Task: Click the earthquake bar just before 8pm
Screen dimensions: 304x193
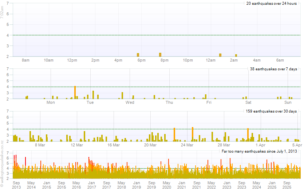Action: coord(160,55)
